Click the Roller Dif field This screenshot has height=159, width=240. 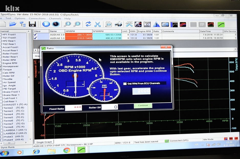click(x=110, y=107)
